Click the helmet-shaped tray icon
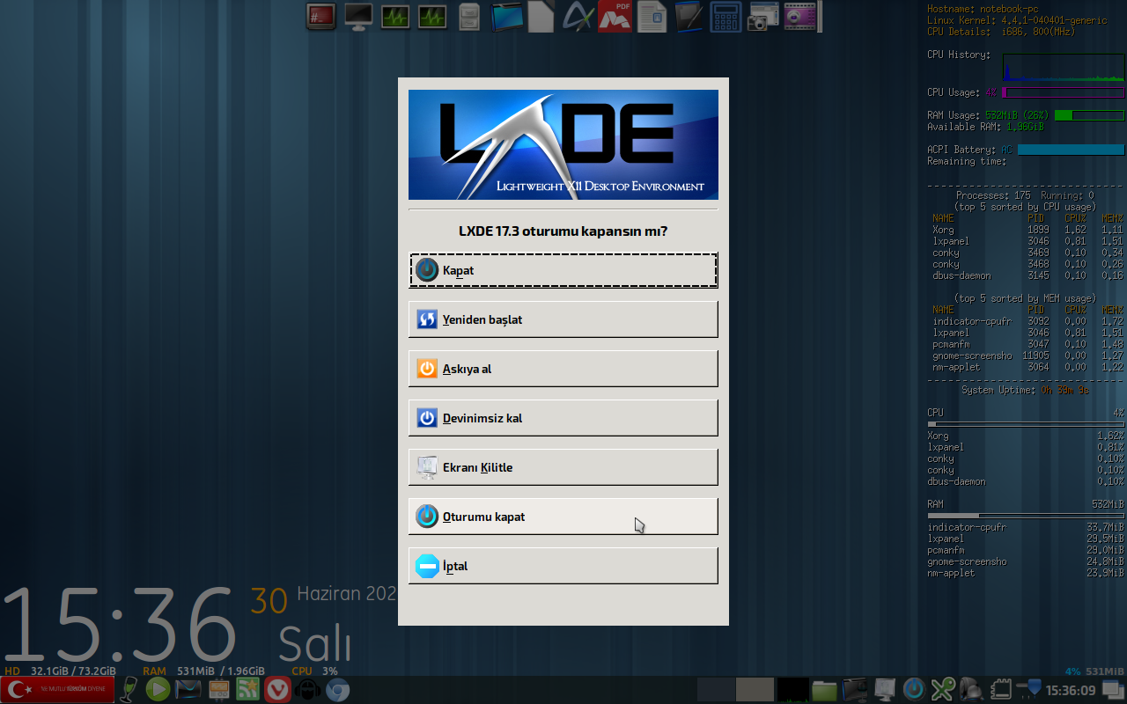Viewport: 1127px width, 704px height. point(971,690)
